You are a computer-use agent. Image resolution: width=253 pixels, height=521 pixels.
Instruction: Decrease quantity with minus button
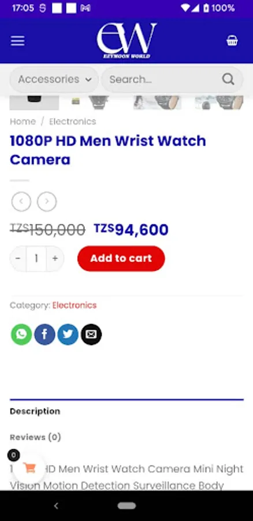pos(18,259)
